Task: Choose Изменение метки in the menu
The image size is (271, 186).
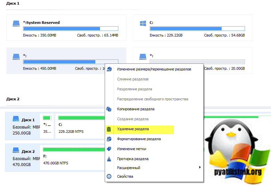Action: [132, 149]
